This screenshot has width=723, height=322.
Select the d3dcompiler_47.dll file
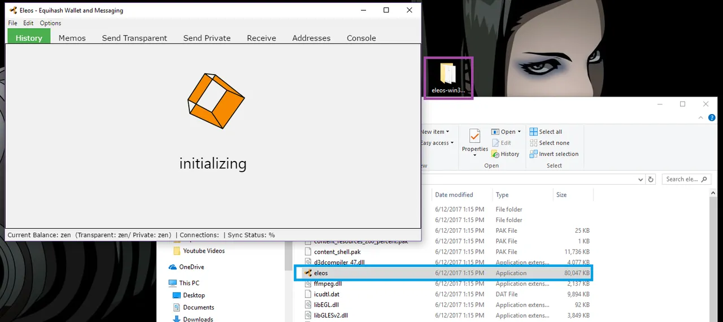339,262
